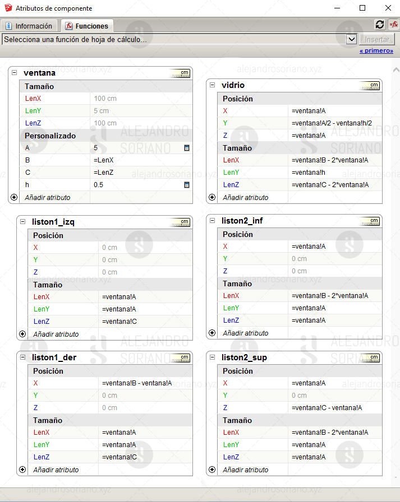Collapse the vidrio component section
Screen dimensions: 400x502
click(x=212, y=85)
